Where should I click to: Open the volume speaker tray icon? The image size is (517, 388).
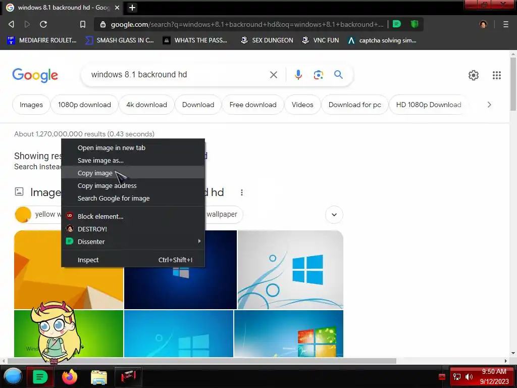469,377
